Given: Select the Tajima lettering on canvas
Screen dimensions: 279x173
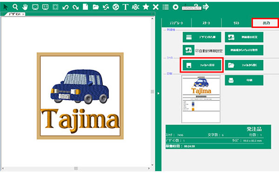Looking at the screenshot, I should tap(80, 121).
